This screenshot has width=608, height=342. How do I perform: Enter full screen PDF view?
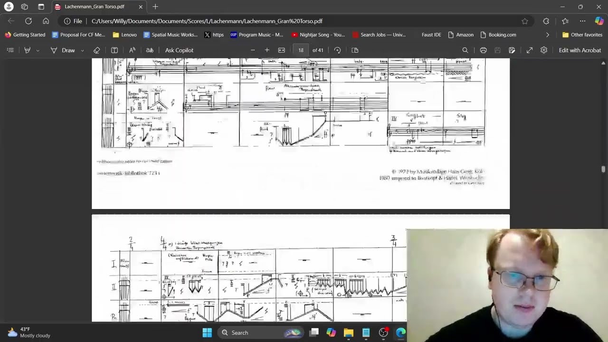[530, 50]
